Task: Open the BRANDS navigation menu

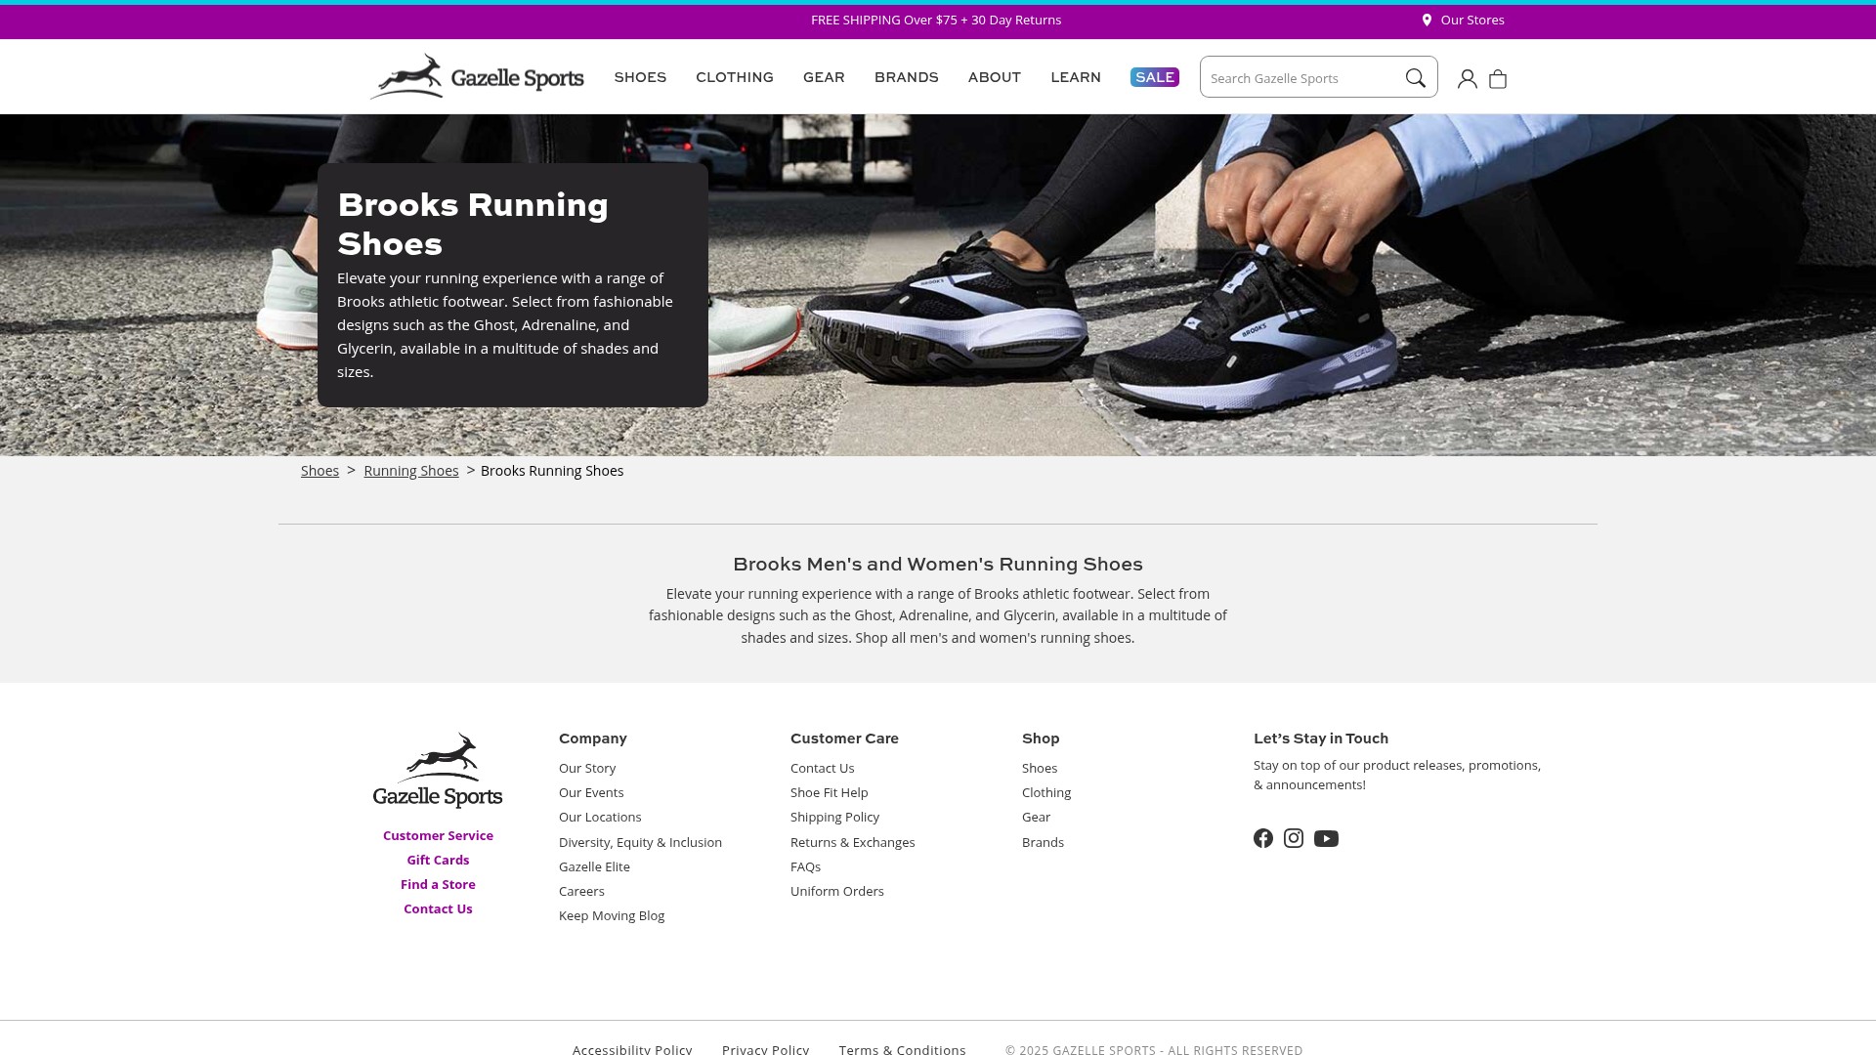Action: (x=907, y=77)
